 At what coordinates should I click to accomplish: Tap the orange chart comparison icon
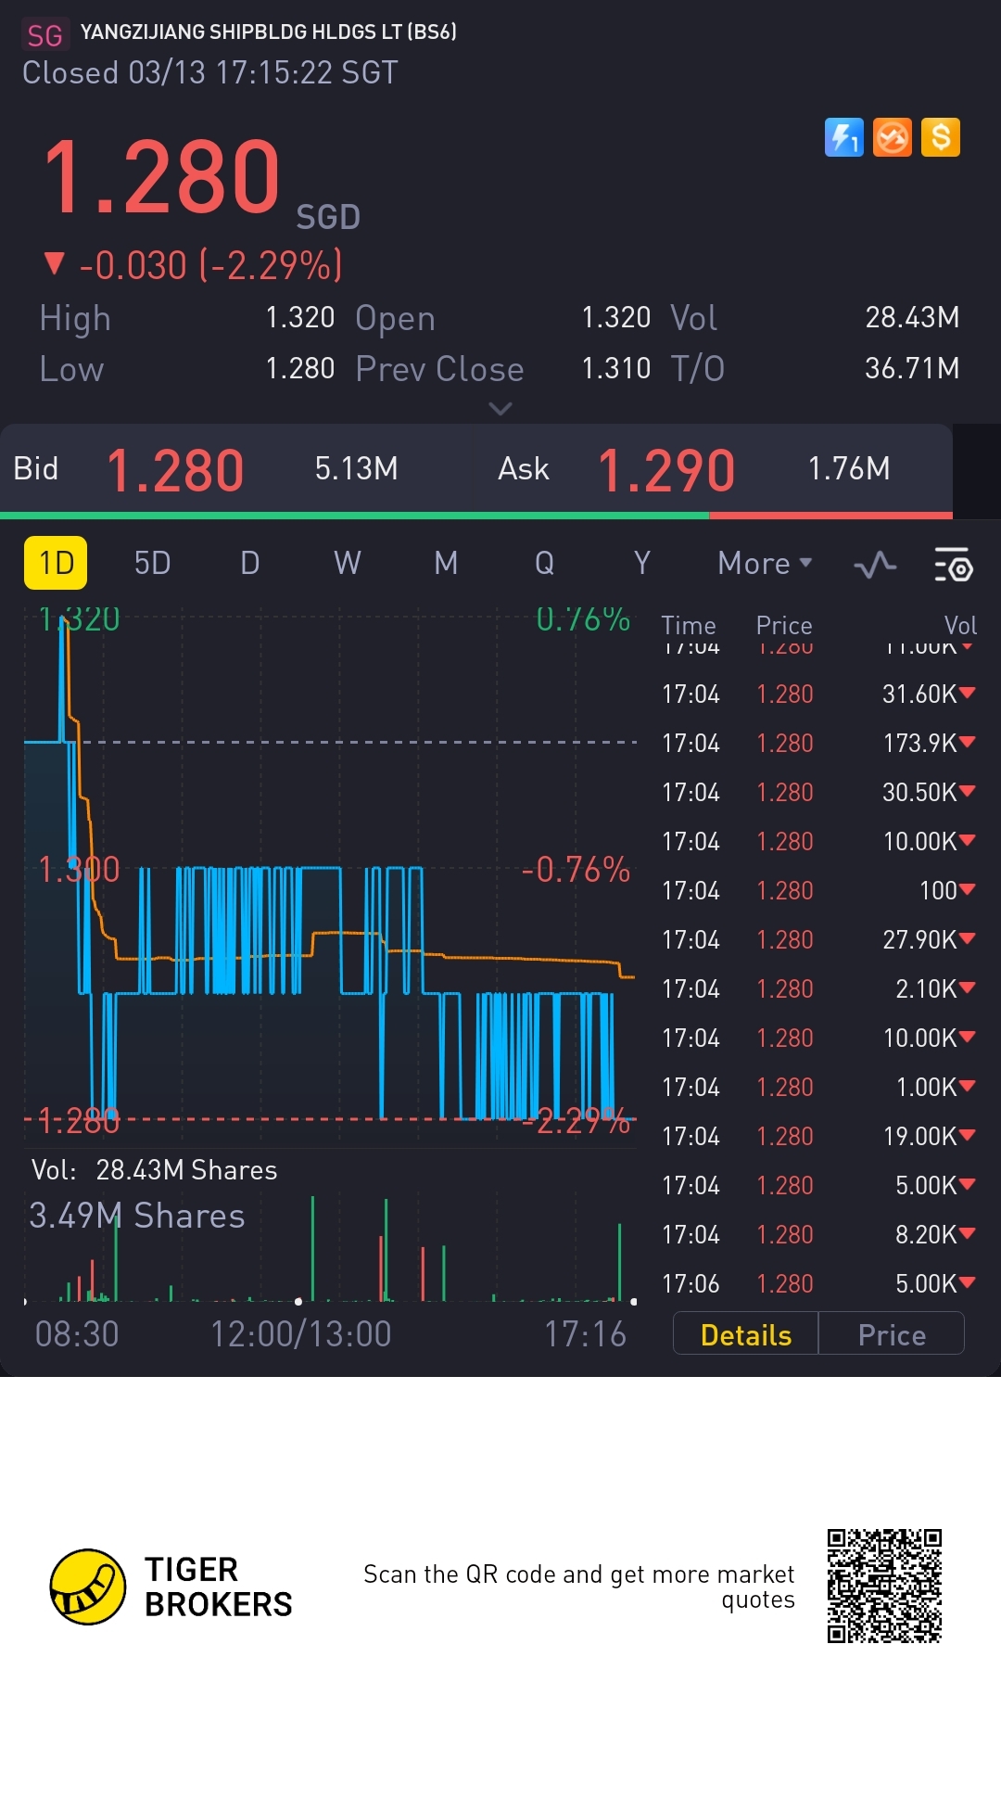[x=893, y=138]
